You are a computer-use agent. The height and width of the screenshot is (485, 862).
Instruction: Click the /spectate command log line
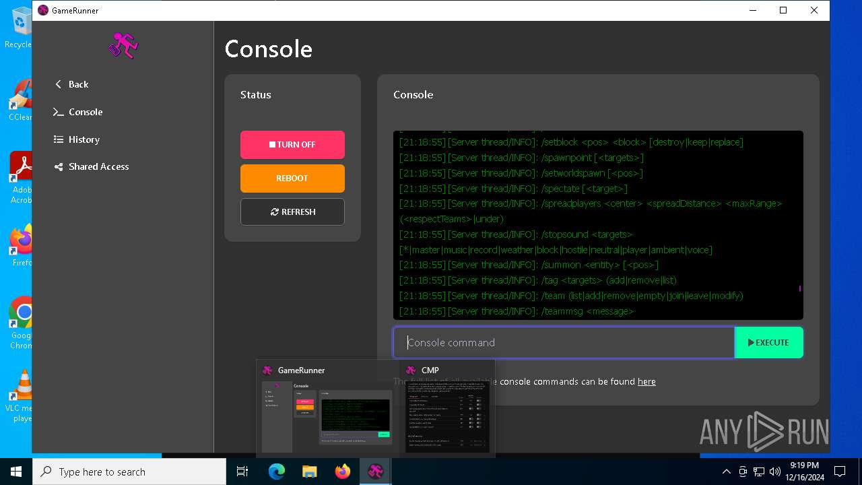point(513,189)
